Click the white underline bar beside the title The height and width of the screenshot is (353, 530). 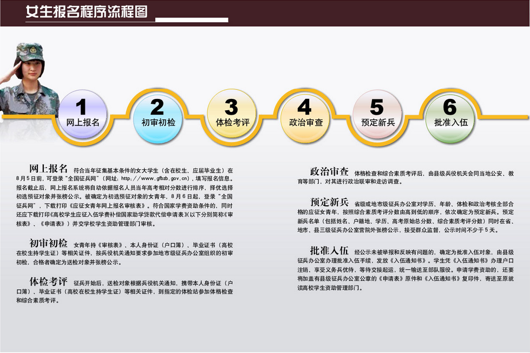(x=191, y=20)
